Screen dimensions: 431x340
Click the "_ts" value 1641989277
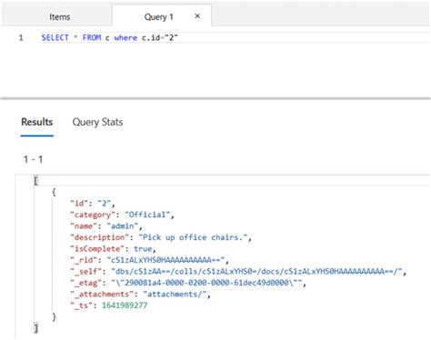coord(125,305)
